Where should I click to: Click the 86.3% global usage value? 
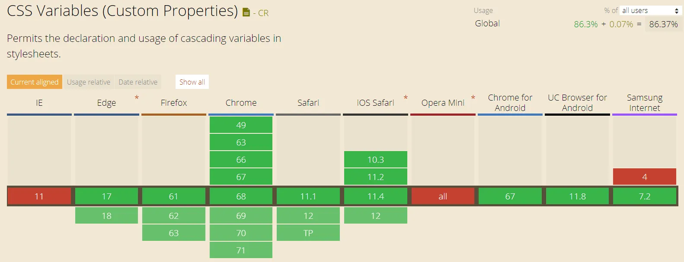[x=585, y=24]
